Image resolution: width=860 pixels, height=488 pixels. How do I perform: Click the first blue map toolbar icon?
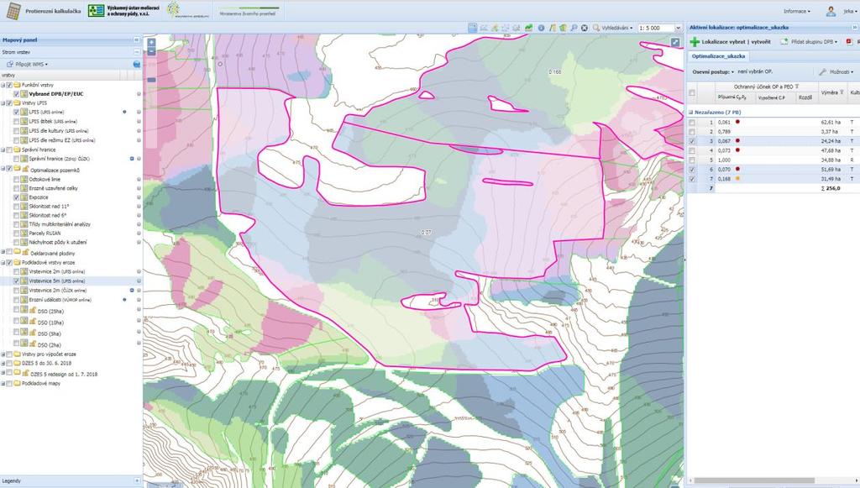pos(472,28)
